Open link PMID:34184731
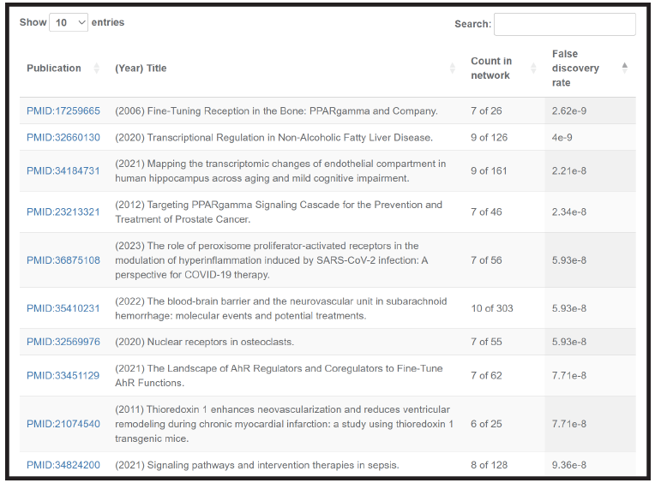 pos(63,170)
